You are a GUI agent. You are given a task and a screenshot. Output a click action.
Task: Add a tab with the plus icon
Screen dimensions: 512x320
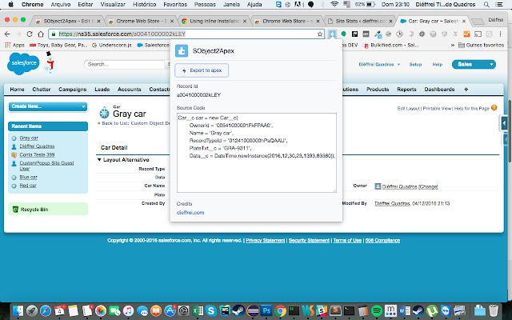tap(466, 89)
